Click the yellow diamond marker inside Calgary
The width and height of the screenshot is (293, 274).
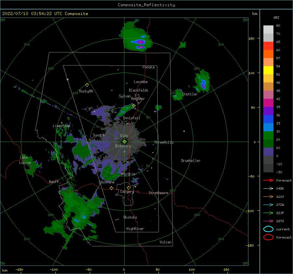(129, 188)
